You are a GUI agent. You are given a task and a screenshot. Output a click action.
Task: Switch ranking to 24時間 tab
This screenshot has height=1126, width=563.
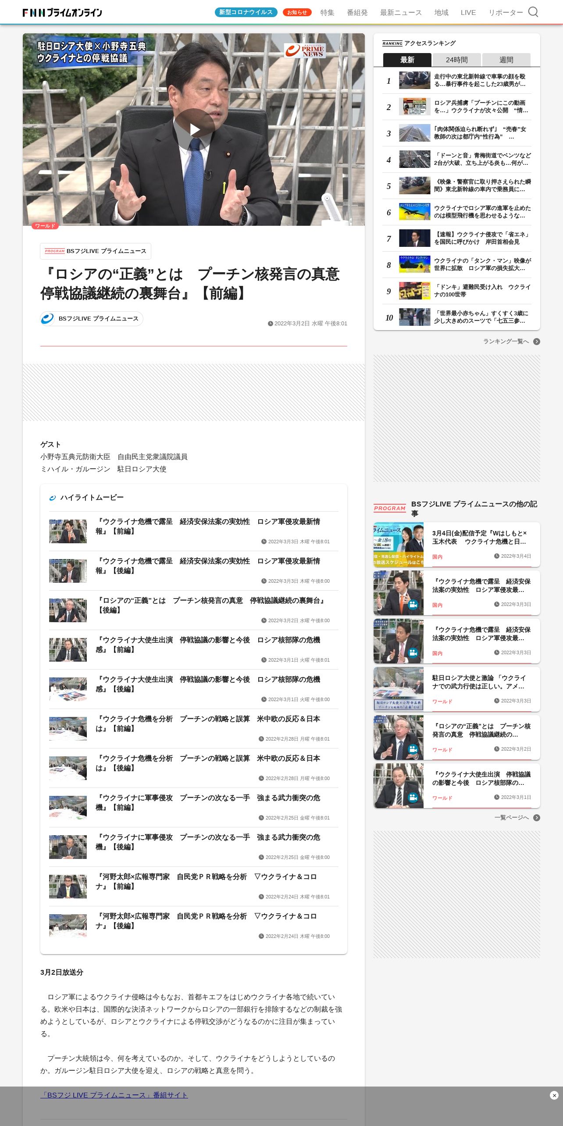coord(457,60)
